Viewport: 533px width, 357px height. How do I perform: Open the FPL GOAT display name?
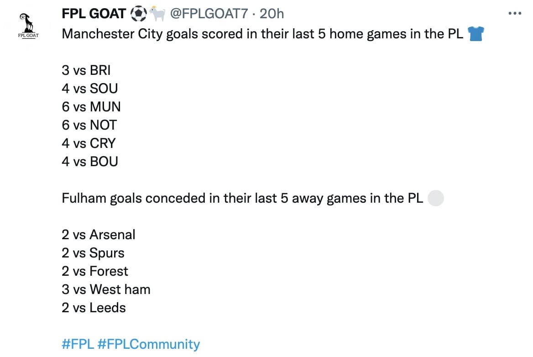click(x=94, y=14)
